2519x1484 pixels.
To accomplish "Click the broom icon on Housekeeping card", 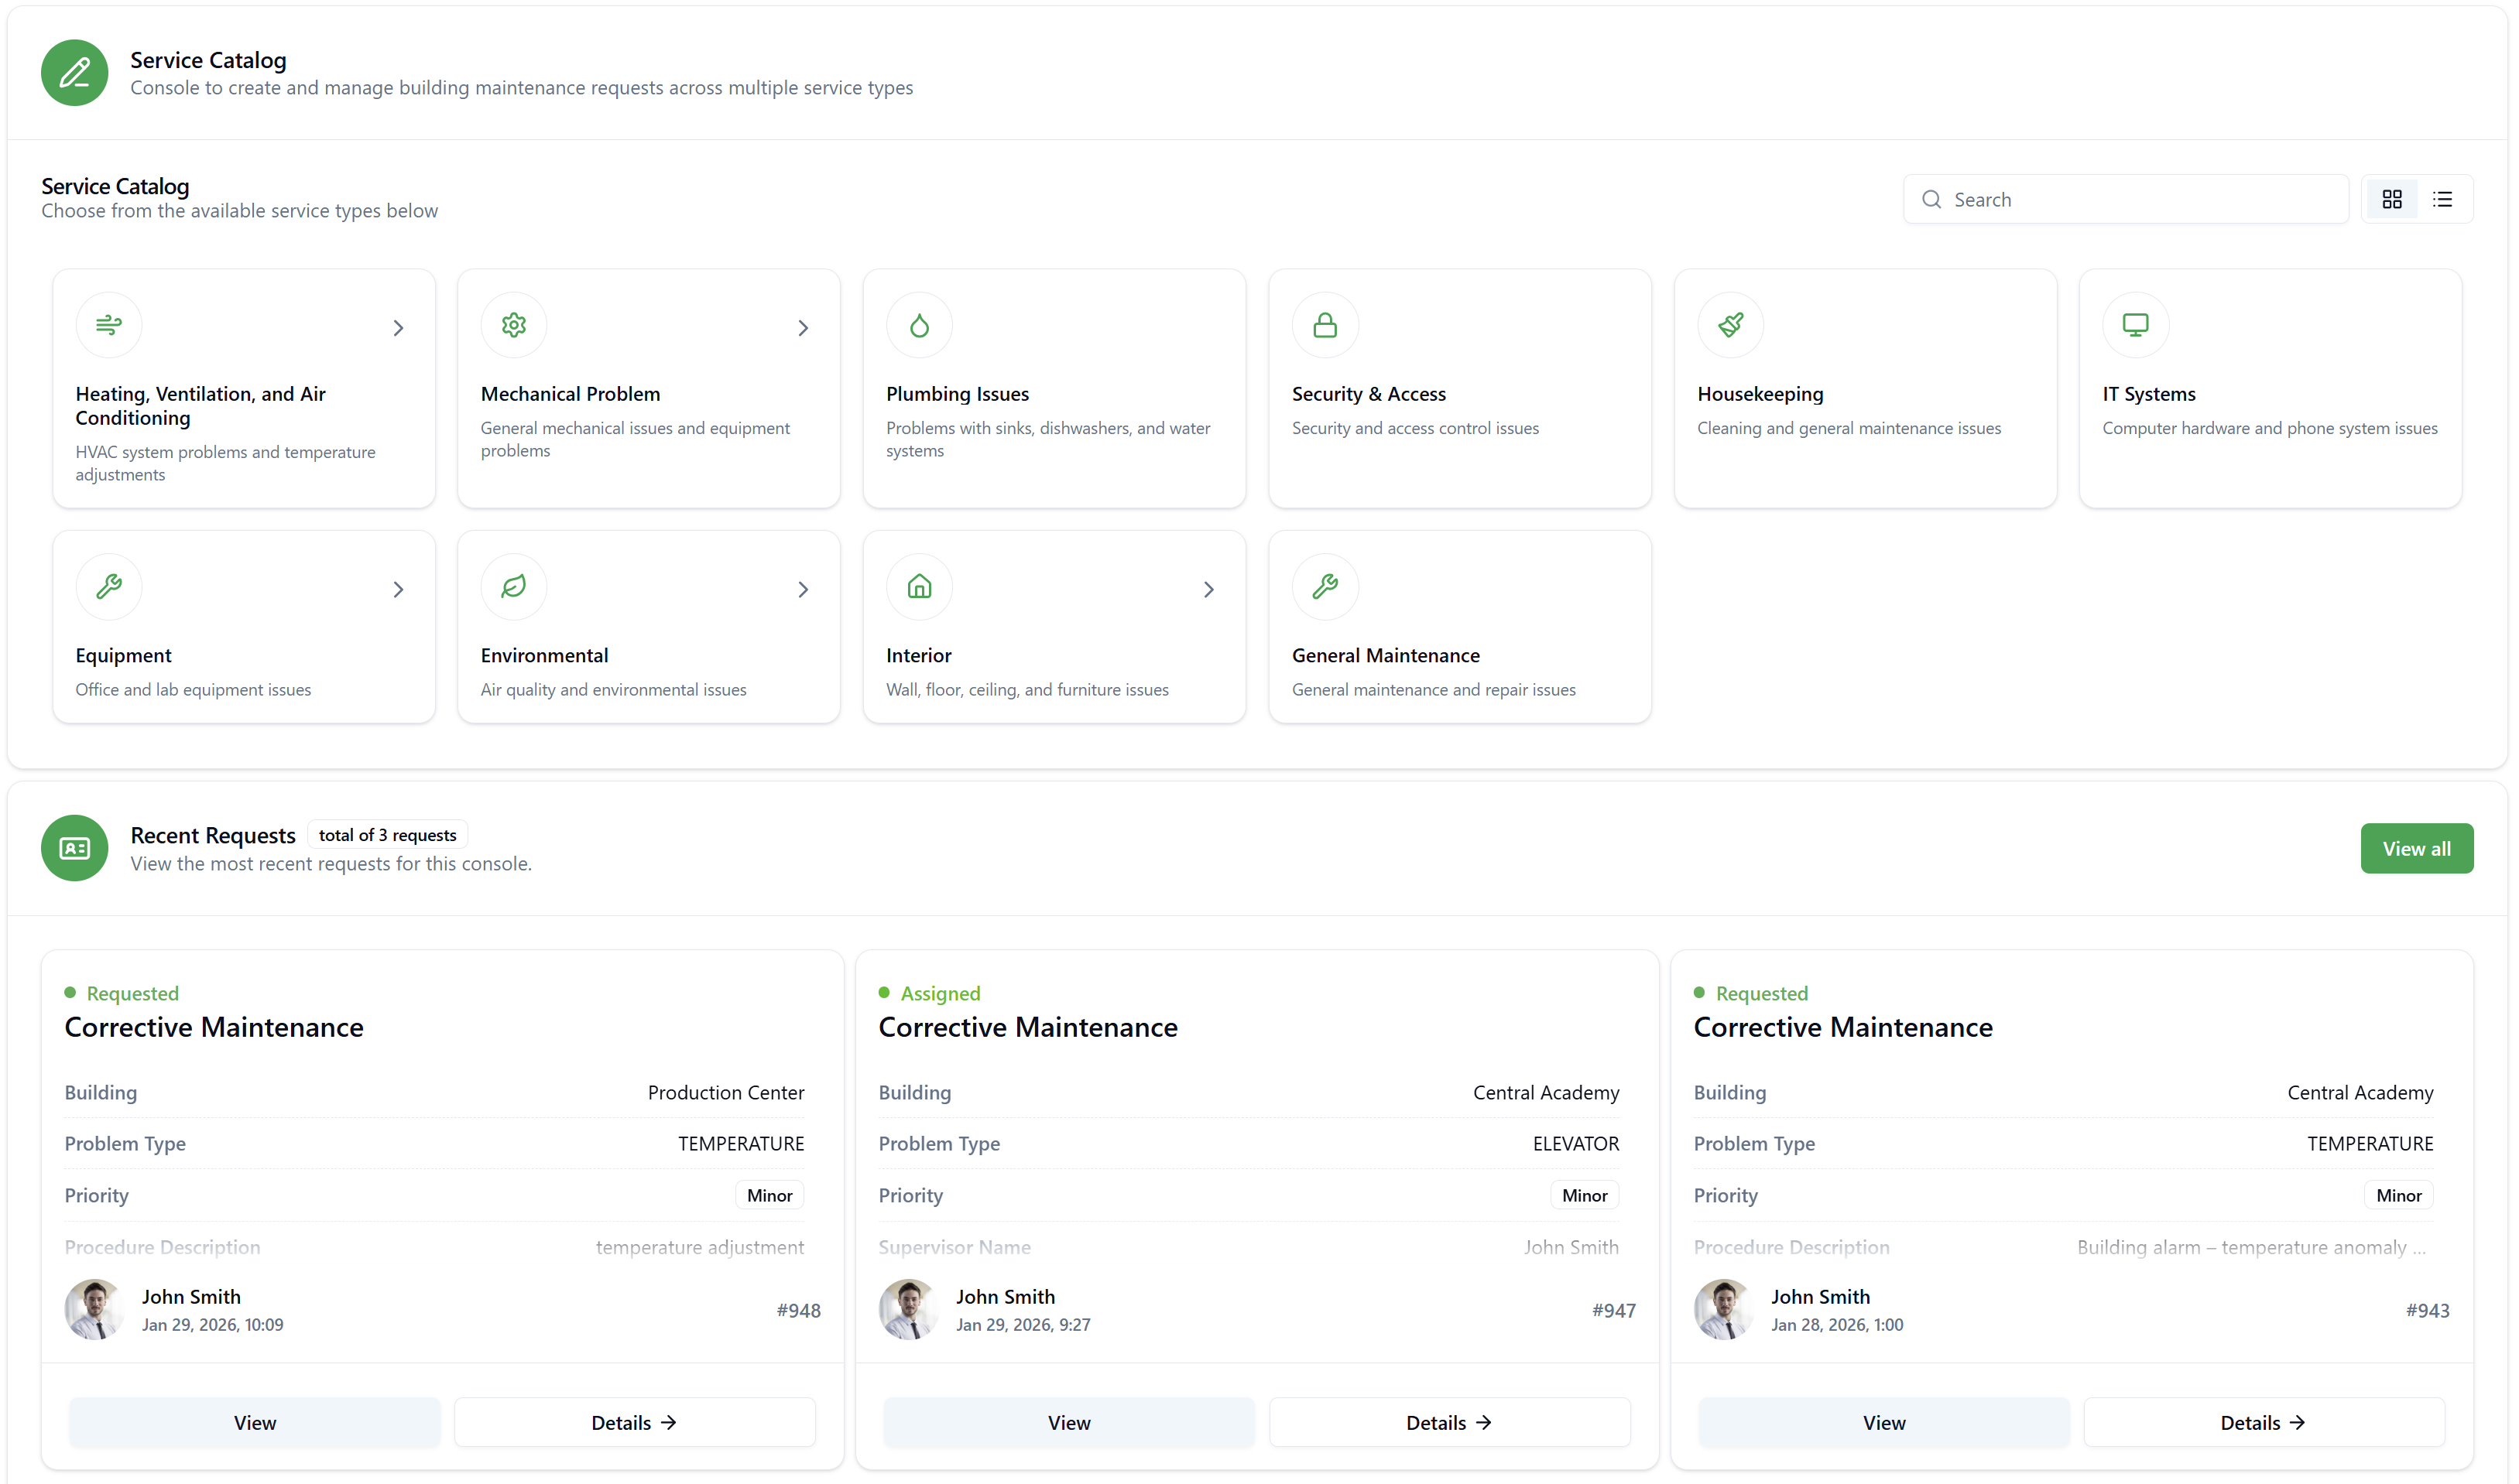I will 1731,325.
